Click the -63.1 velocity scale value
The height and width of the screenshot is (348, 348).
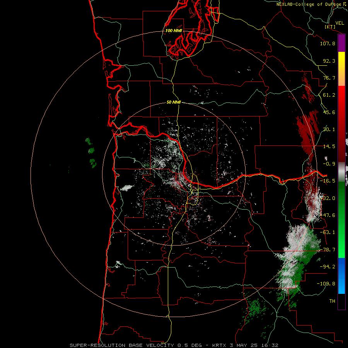[328, 232]
